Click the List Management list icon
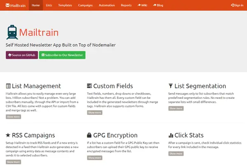This screenshot has width=247, height=168. (8, 86)
